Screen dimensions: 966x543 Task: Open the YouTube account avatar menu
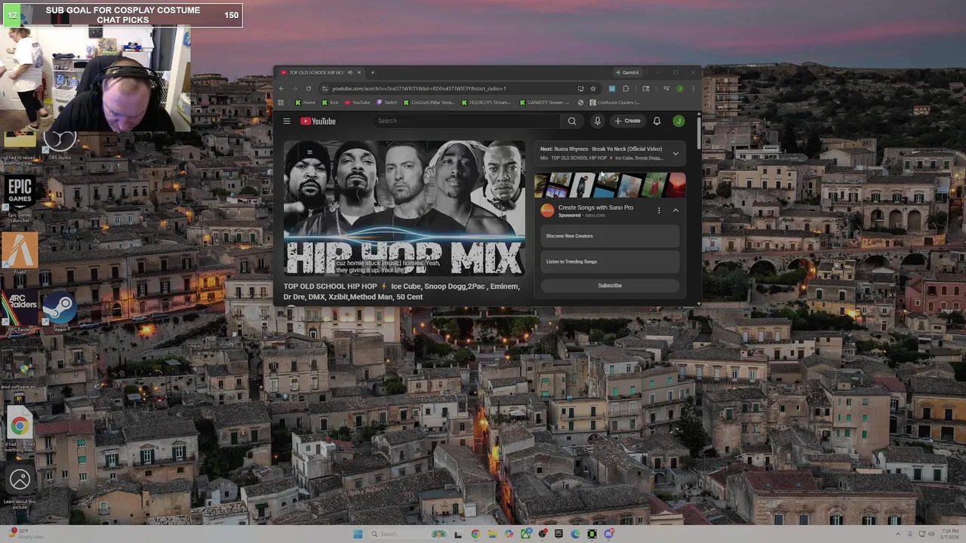678,121
